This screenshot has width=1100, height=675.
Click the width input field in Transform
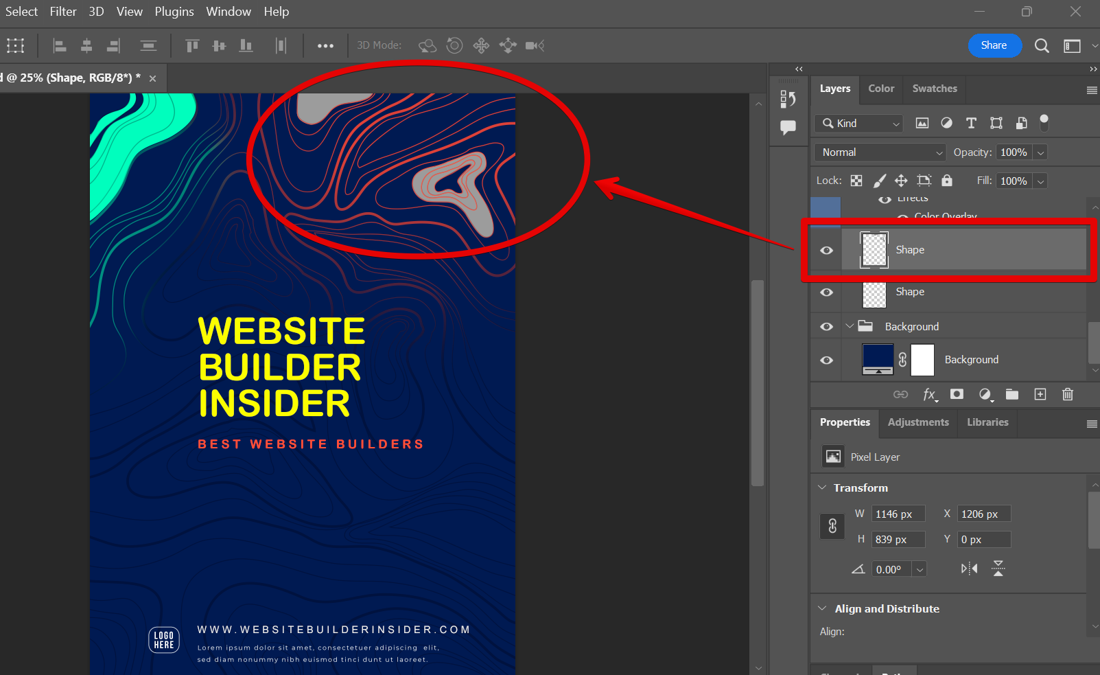click(x=898, y=513)
